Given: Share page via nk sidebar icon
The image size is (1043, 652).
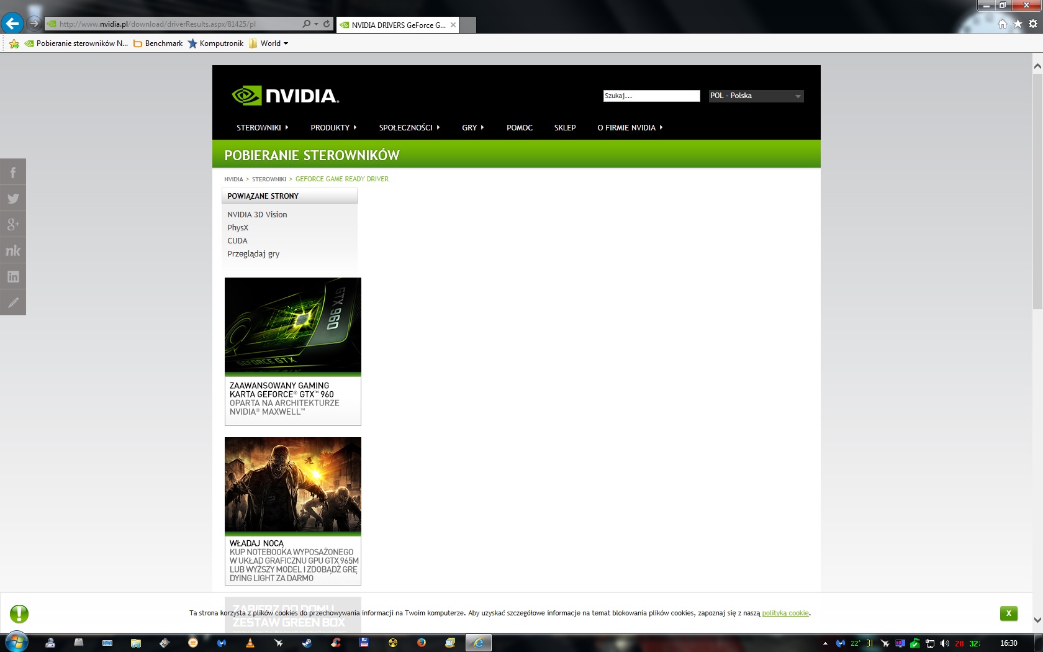Looking at the screenshot, I should [x=13, y=250].
